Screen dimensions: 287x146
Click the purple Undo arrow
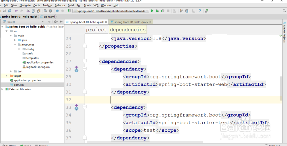(x=16, y=11)
